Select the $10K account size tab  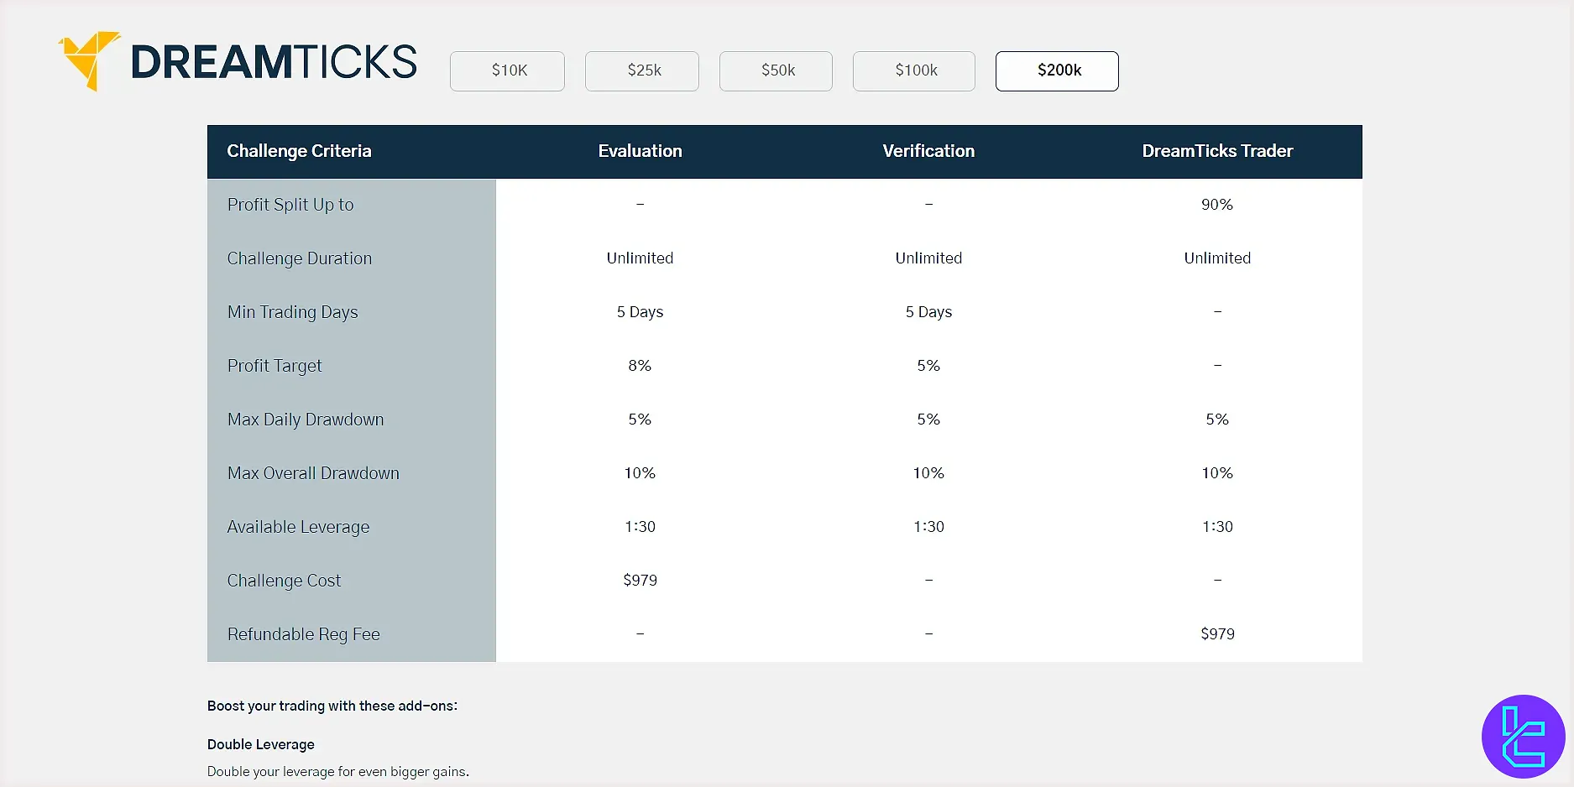click(x=507, y=71)
